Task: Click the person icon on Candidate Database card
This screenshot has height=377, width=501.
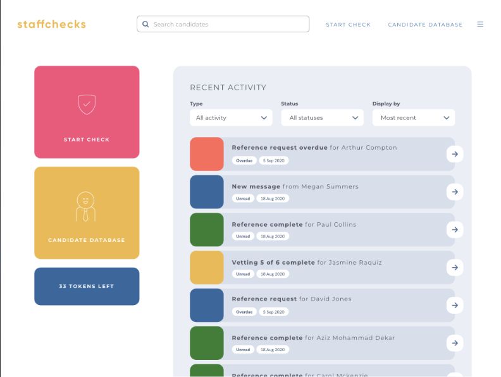Action: tap(86, 206)
